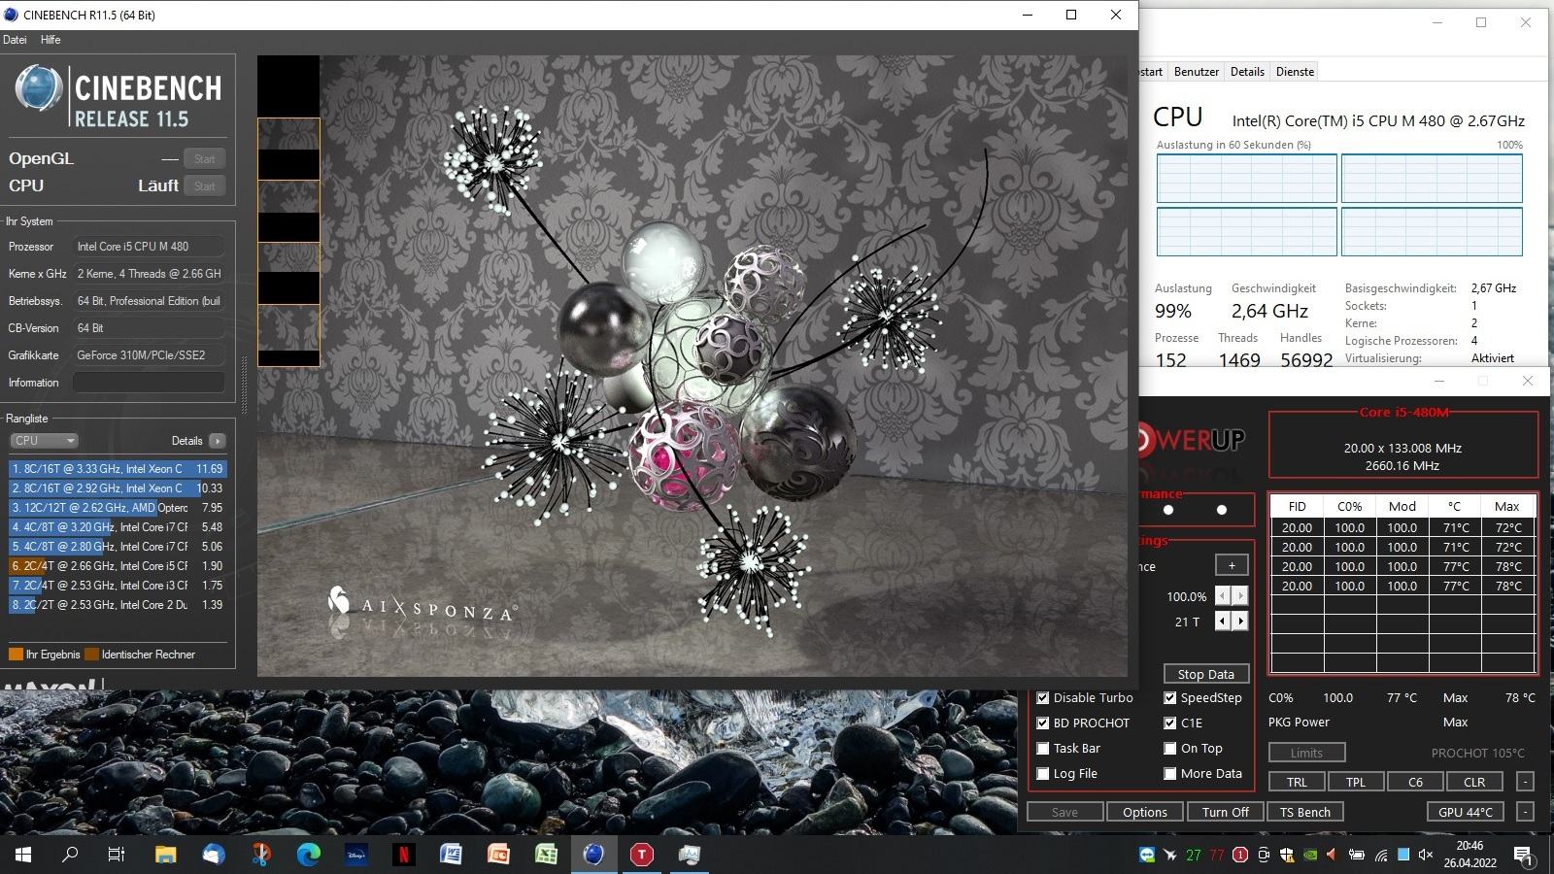The image size is (1554, 874).
Task: Open CPU dropdown in Rangliste
Action: click(x=44, y=441)
